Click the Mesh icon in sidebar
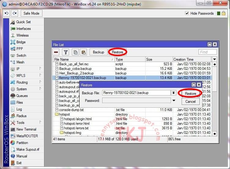 tap(13, 62)
